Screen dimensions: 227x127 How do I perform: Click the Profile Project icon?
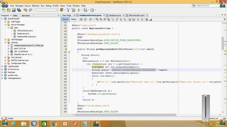coord(92,10)
